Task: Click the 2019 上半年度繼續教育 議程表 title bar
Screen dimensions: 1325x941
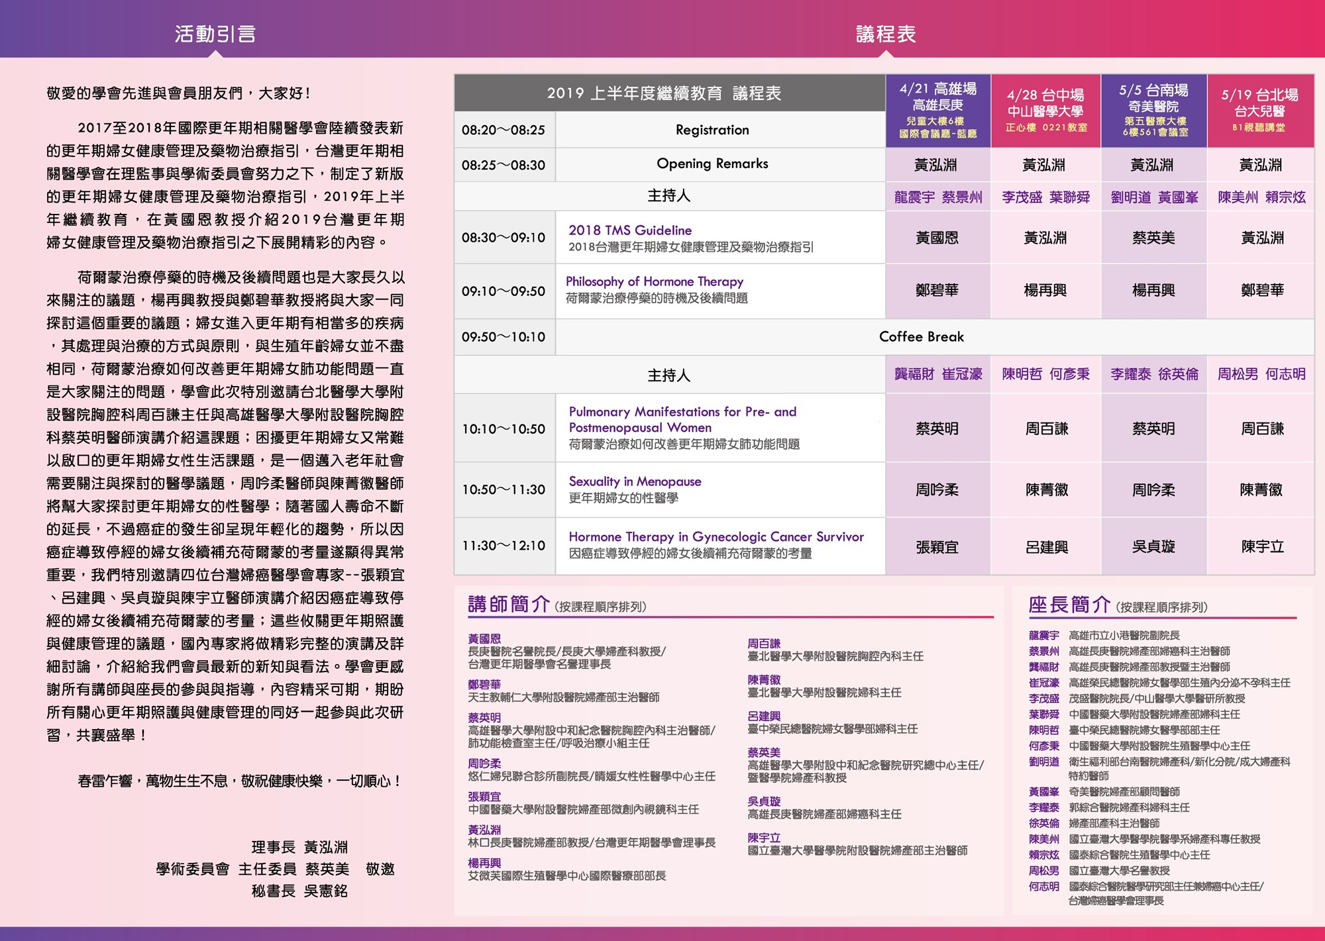Action: point(664,93)
